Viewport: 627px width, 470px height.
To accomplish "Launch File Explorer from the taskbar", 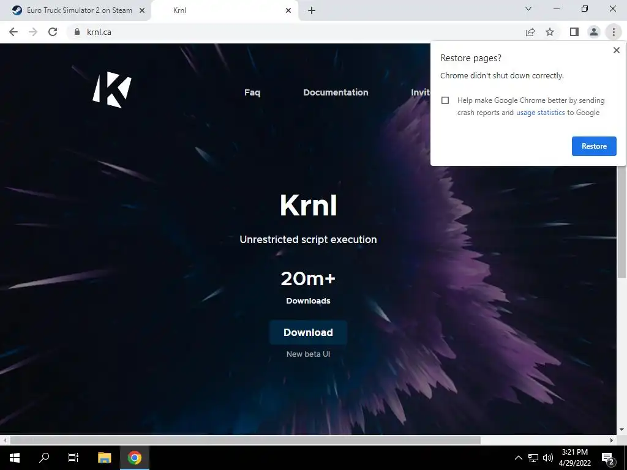I will click(x=104, y=458).
